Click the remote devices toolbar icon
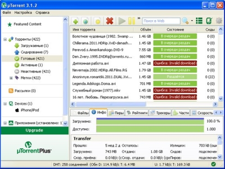This screenshot has width=225, height=169. pyautogui.click(x=209, y=21)
